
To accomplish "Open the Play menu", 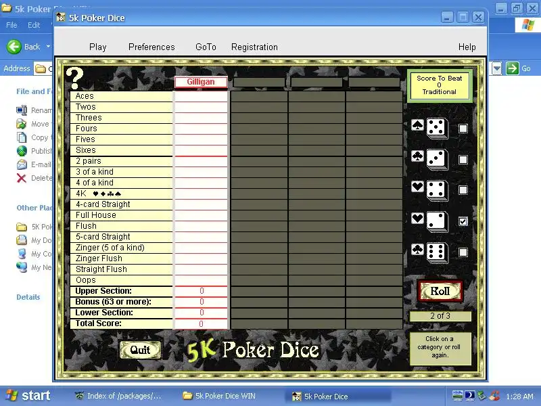I will coord(97,47).
